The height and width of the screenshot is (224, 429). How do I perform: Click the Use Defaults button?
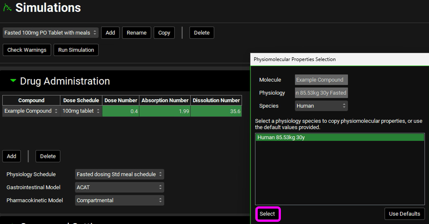point(404,214)
